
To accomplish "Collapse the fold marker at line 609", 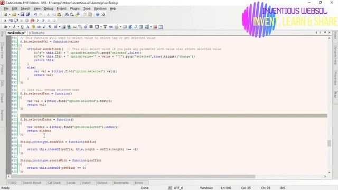I will coord(19,146).
